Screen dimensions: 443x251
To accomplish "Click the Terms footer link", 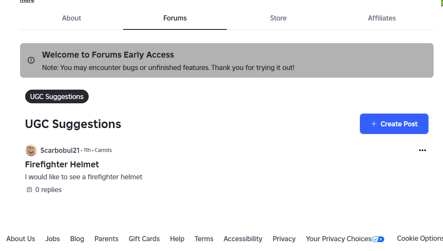I will tap(204, 239).
